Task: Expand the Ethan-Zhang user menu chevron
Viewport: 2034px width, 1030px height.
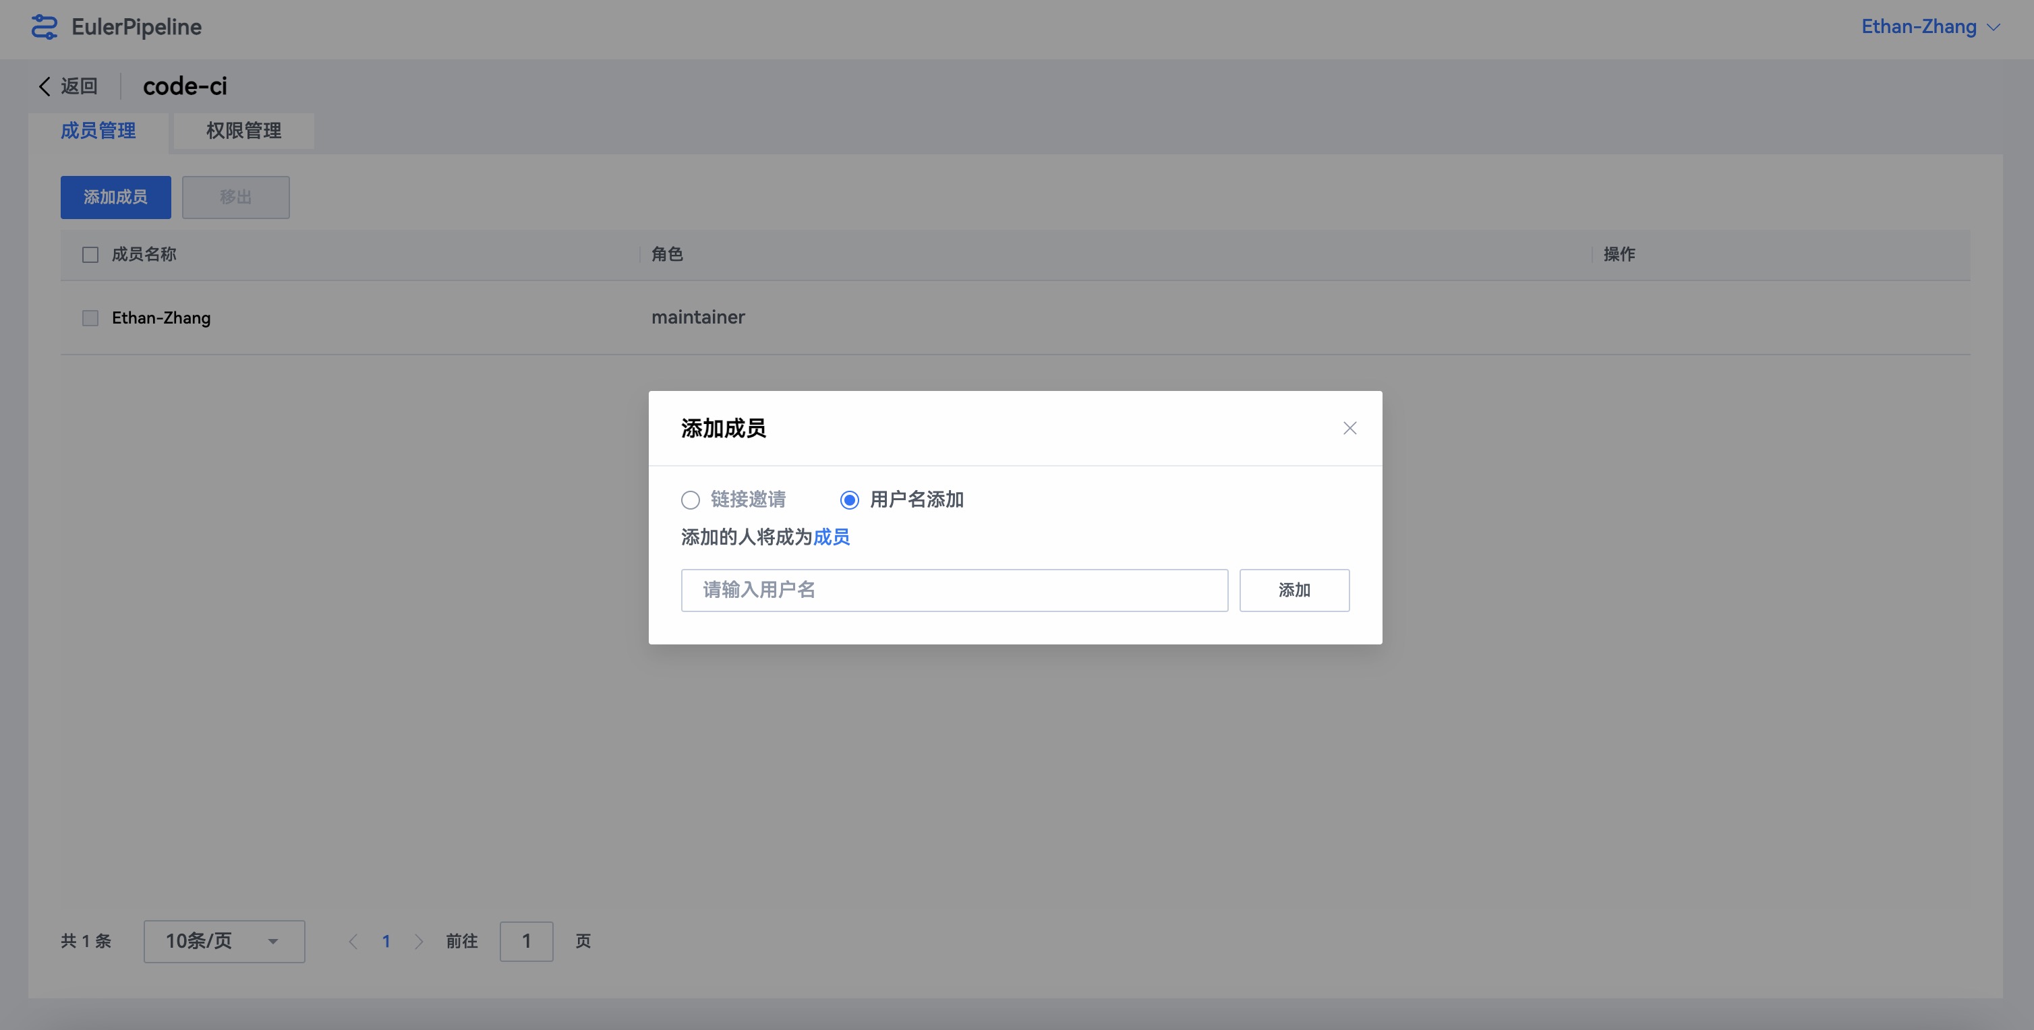Action: tap(1994, 27)
